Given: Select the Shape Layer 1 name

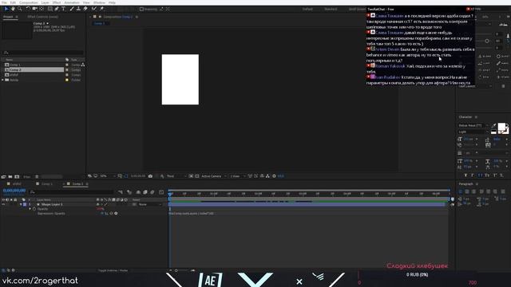Looking at the screenshot, I should 52,204.
